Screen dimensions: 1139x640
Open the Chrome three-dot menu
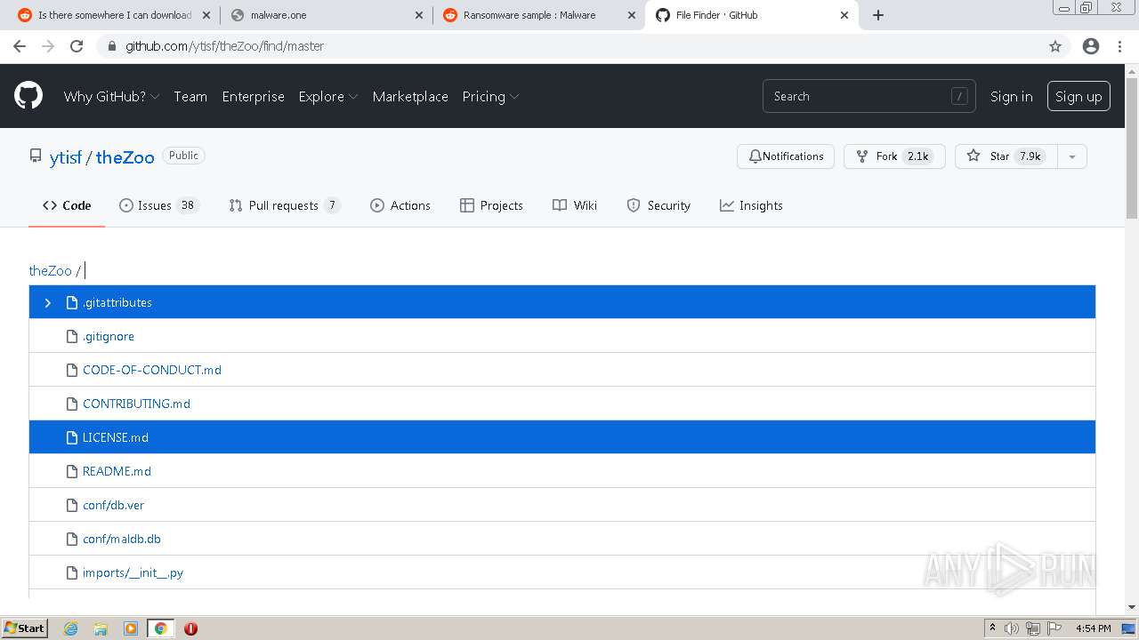(1119, 46)
